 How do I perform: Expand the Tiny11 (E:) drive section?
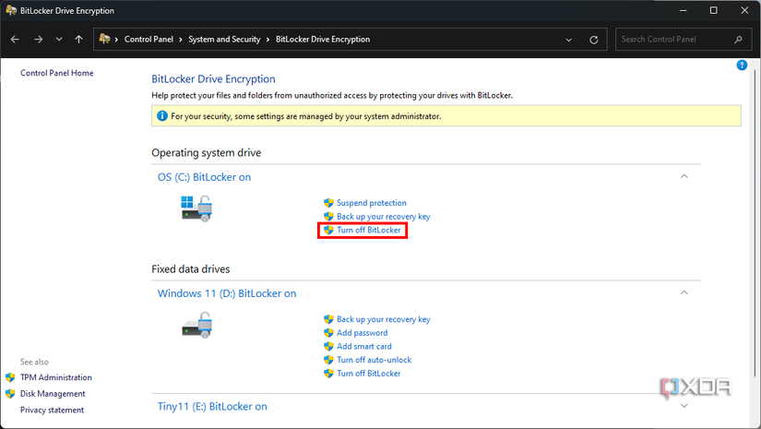pyautogui.click(x=684, y=405)
